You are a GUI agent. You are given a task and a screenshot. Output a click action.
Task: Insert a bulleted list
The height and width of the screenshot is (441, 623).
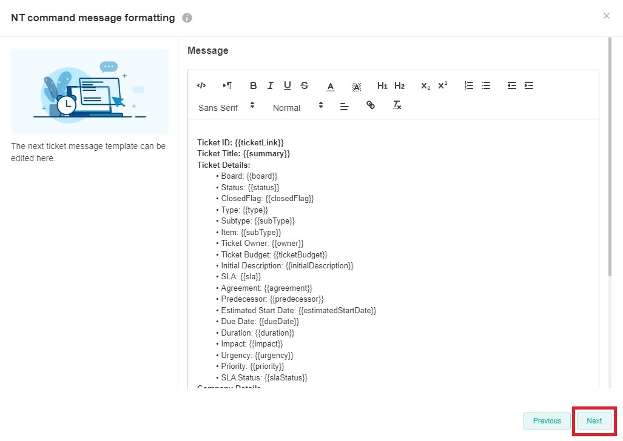tap(486, 85)
